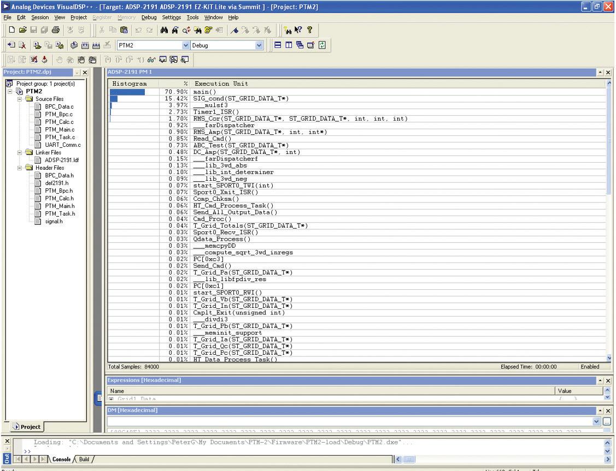Open the Debug menu
This screenshot has width=616, height=471.
(149, 17)
